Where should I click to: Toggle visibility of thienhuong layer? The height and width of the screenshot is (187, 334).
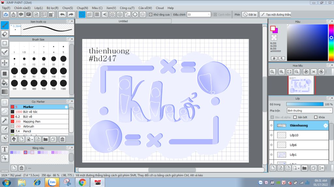271,126
